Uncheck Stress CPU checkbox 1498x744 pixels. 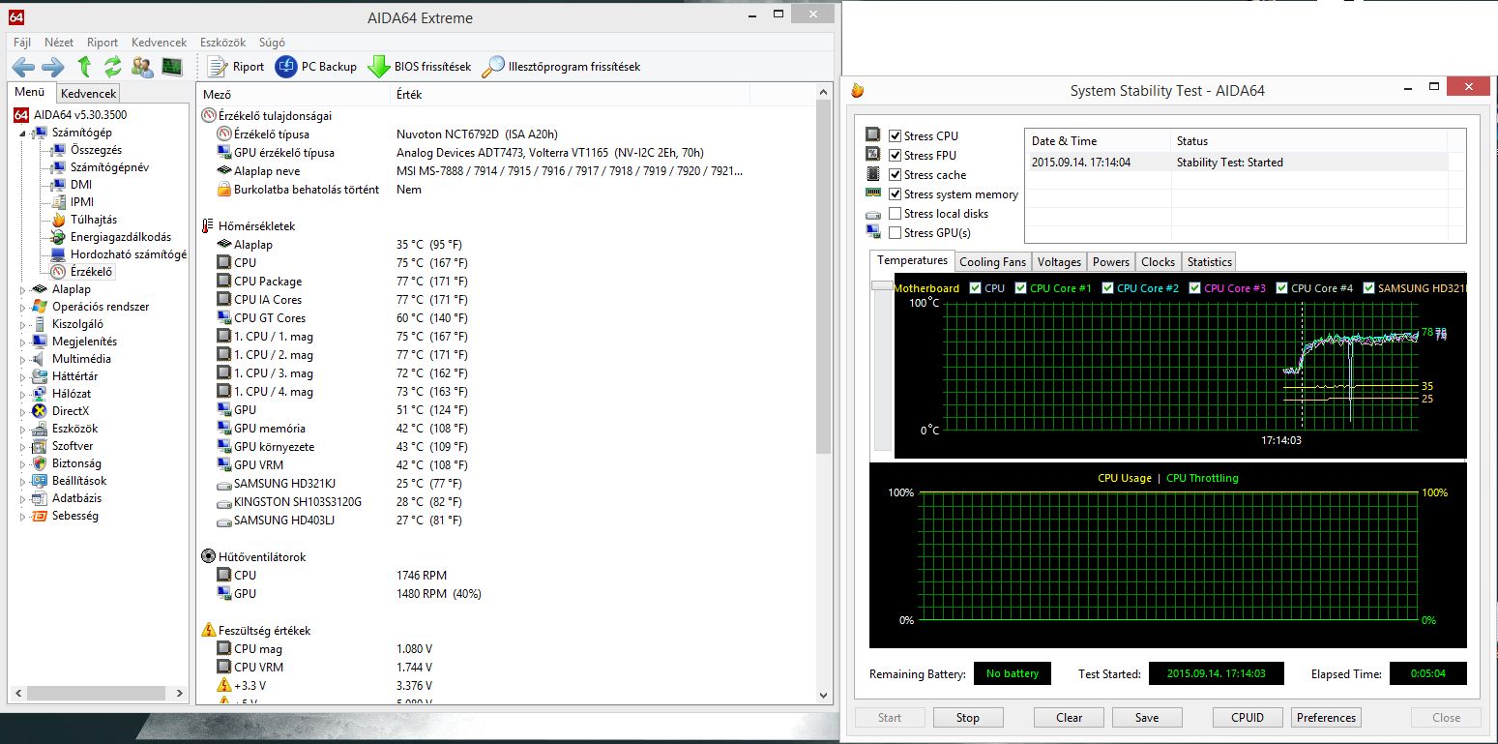point(895,136)
